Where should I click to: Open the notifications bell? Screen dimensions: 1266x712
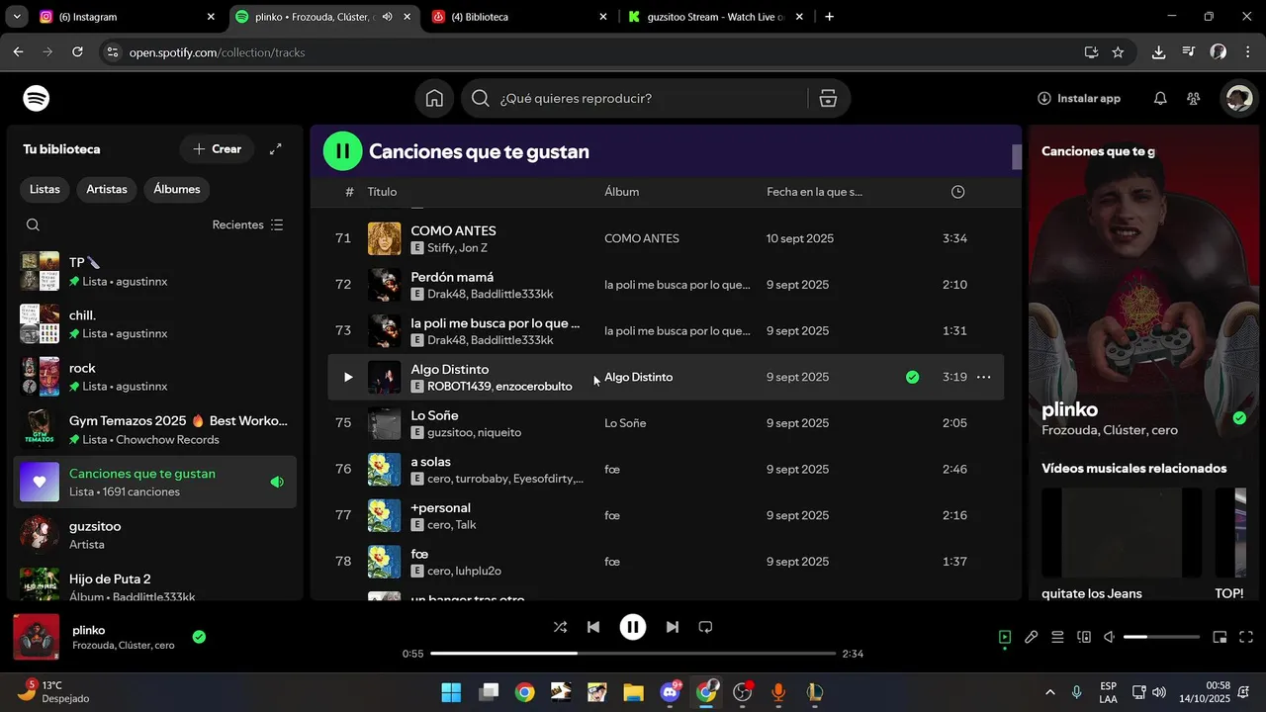point(1160,98)
